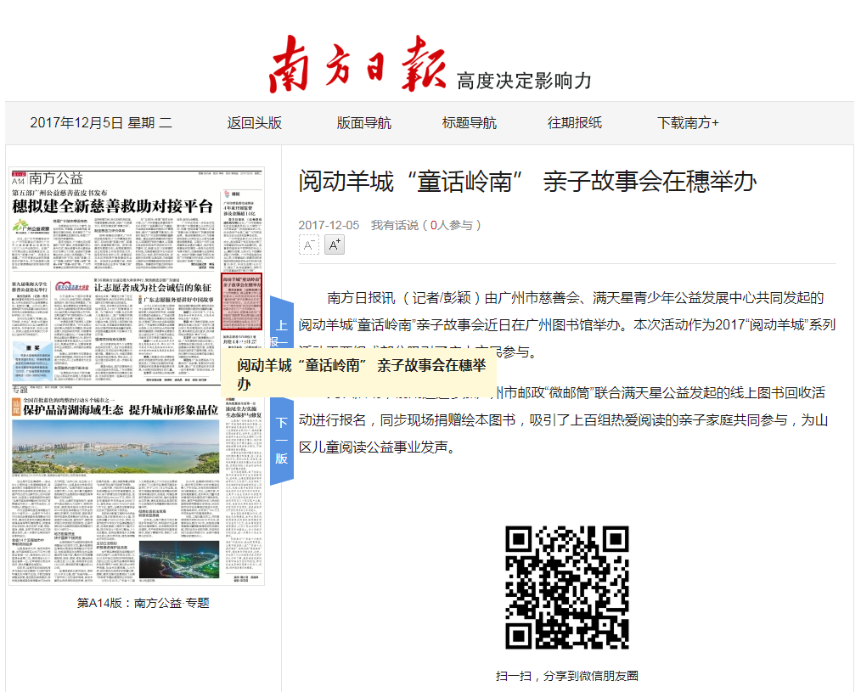The width and height of the screenshot is (861, 692).
Task: Open 我有话说 comments link
Action: [394, 225]
